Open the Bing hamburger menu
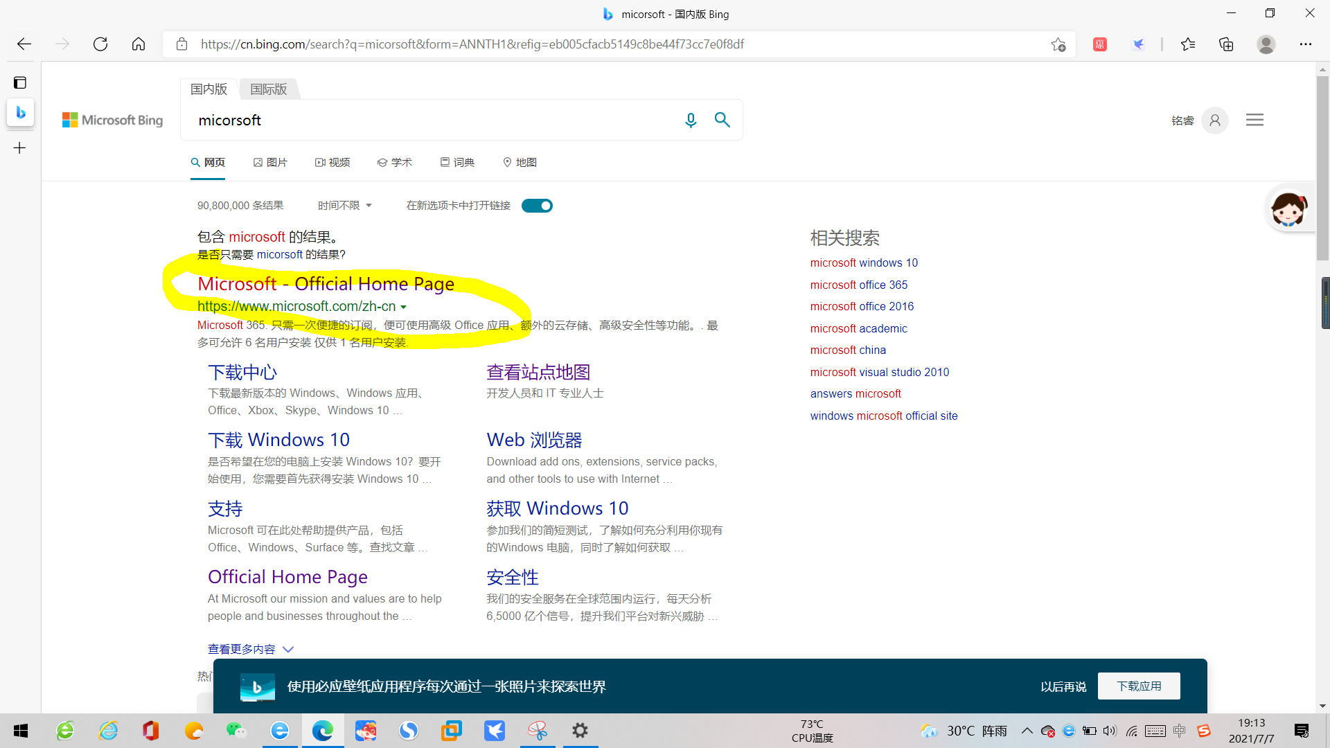This screenshot has height=748, width=1330. [x=1254, y=120]
